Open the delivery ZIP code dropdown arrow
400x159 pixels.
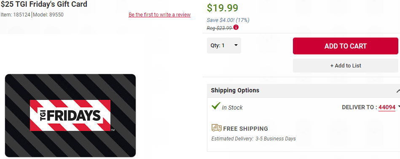[399, 107]
